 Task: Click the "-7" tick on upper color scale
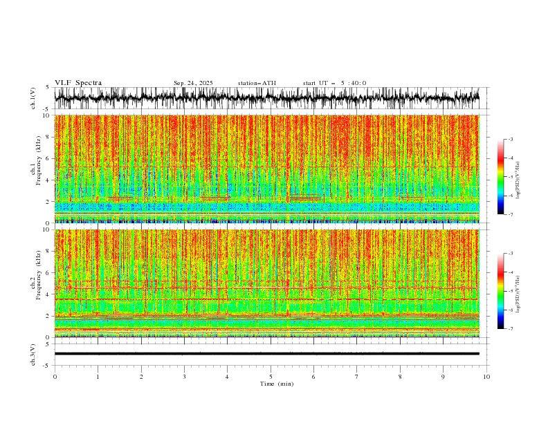[511, 214]
